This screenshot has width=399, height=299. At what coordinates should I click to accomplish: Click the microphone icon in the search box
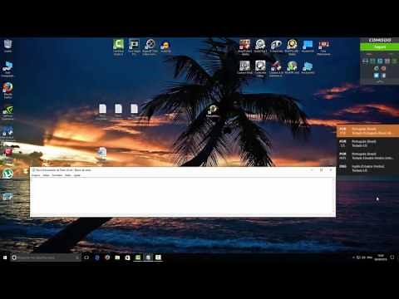[77, 257]
